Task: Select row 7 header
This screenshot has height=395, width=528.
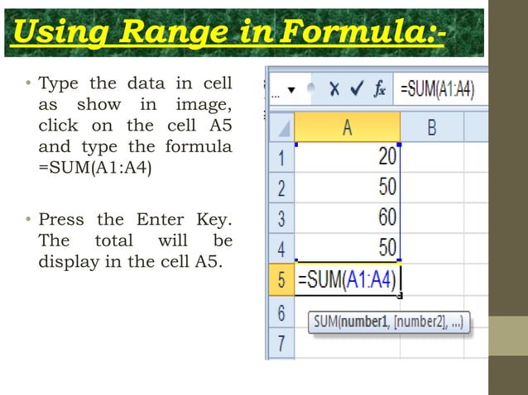Action: 282,344
